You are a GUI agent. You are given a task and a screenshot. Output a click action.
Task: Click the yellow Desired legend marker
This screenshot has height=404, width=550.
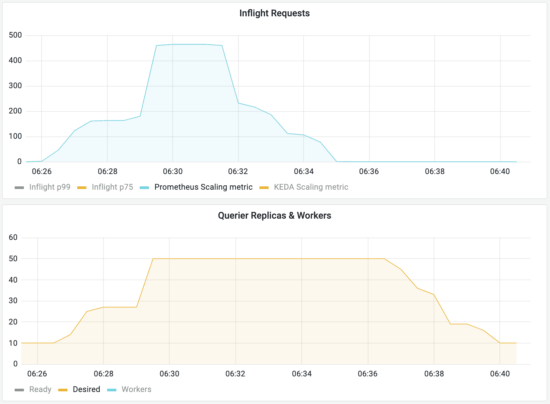pos(63,389)
